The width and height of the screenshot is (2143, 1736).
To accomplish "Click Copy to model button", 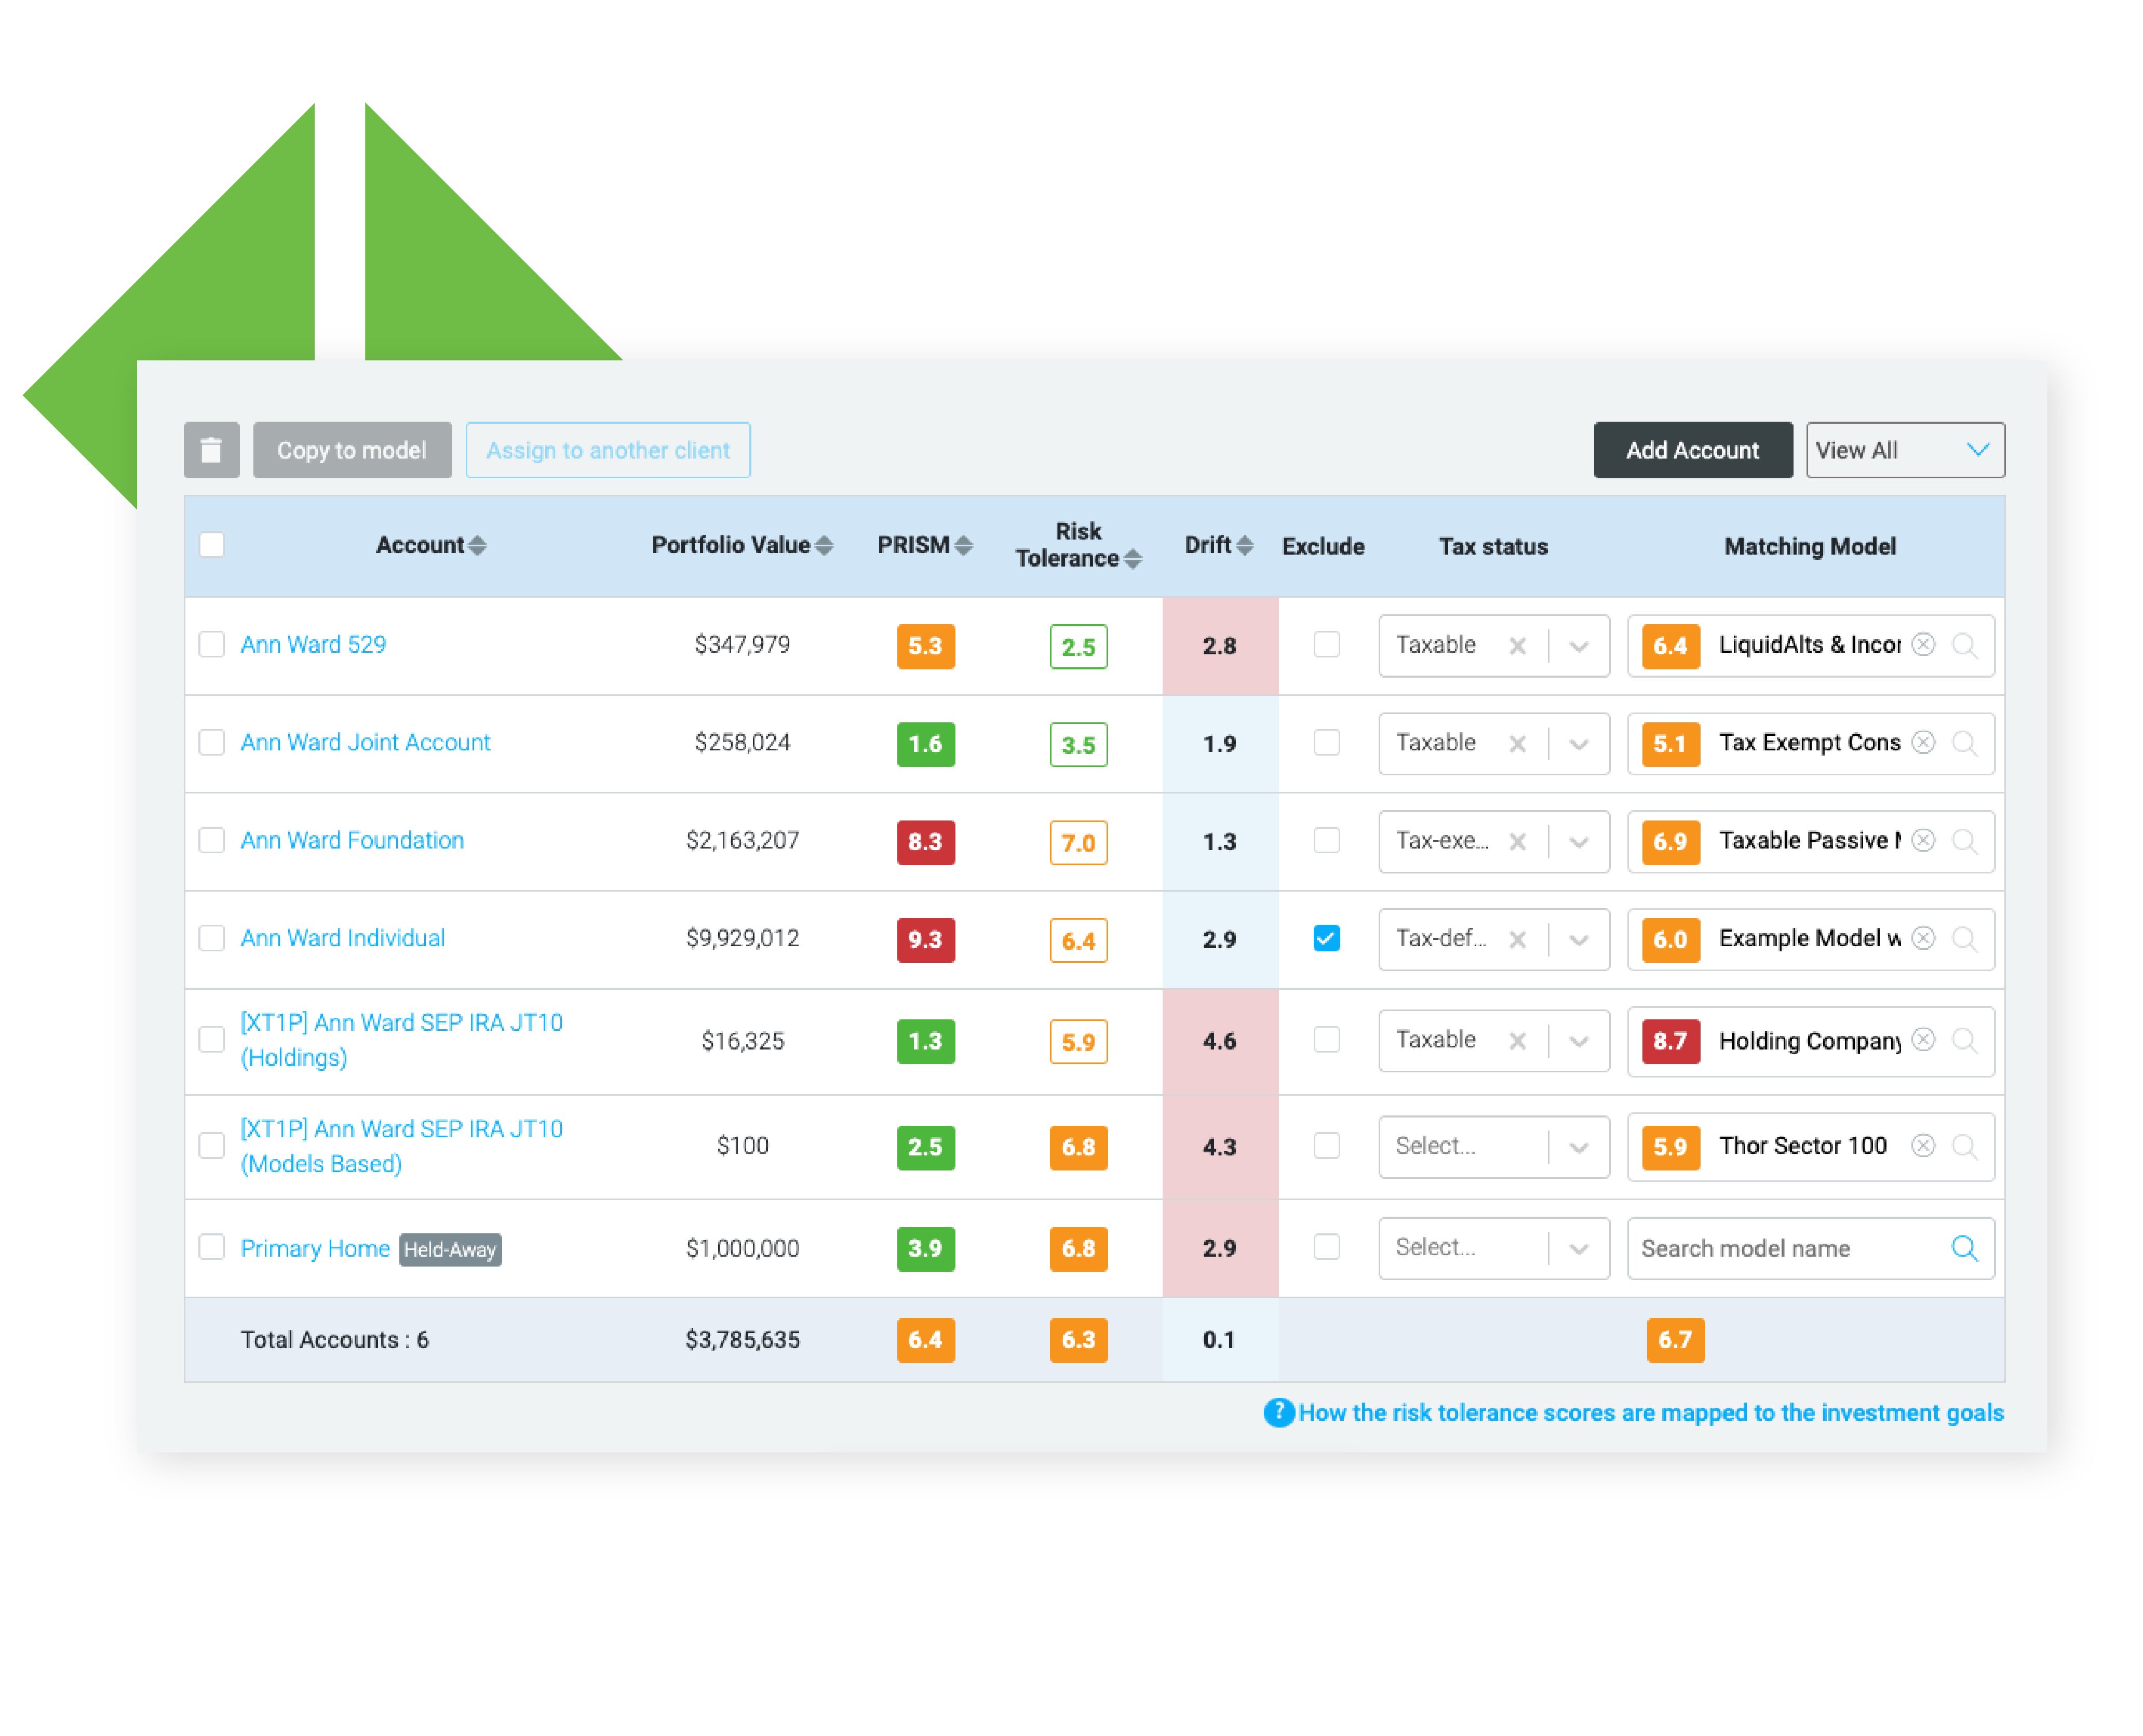I will [x=351, y=450].
